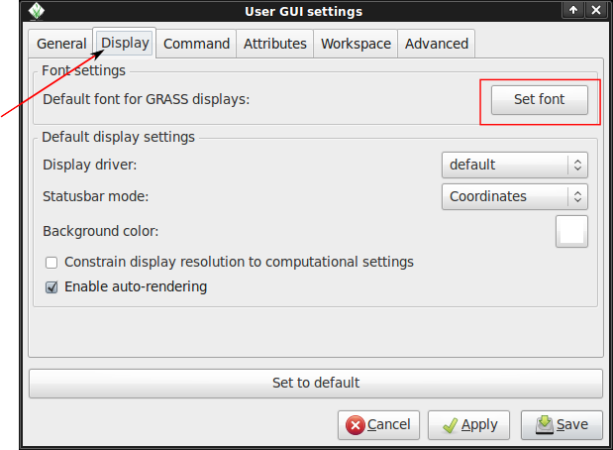Enable constrain display resolution checkbox

click(x=51, y=263)
